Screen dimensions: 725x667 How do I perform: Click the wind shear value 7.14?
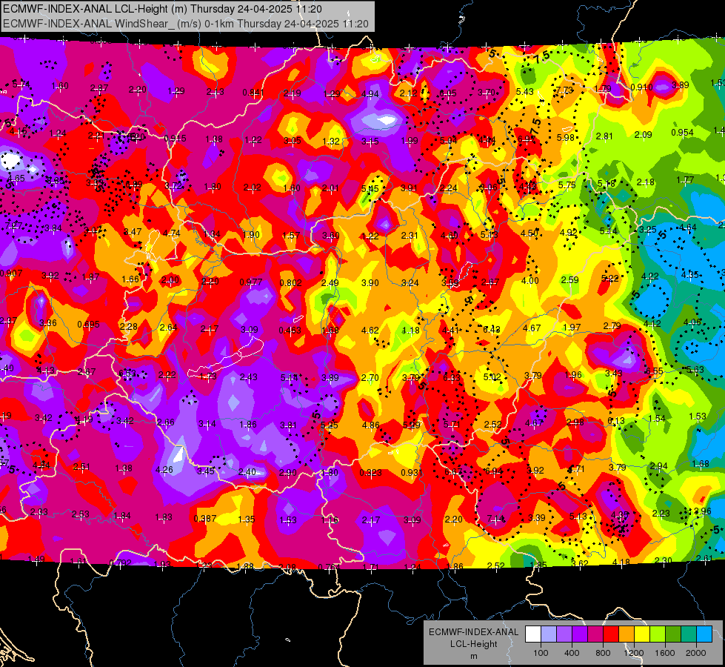495,519
